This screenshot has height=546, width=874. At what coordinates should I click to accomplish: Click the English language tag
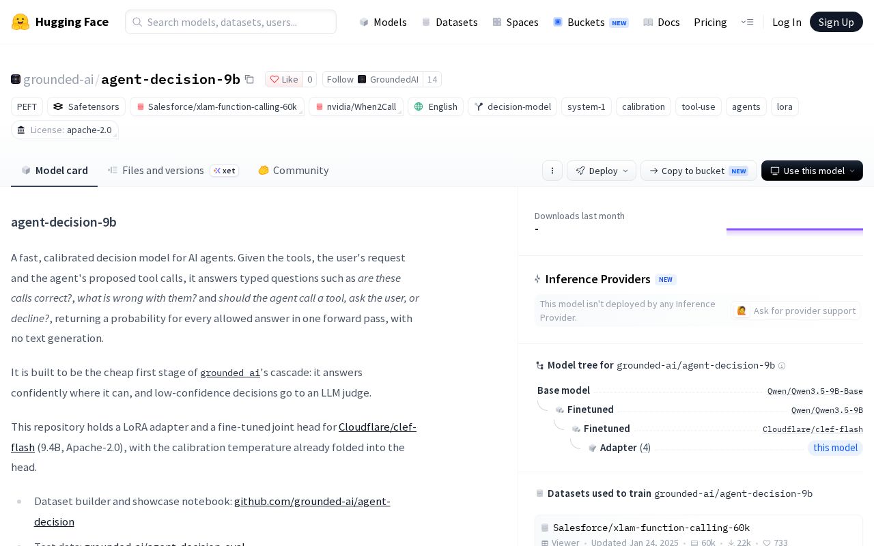(436, 106)
